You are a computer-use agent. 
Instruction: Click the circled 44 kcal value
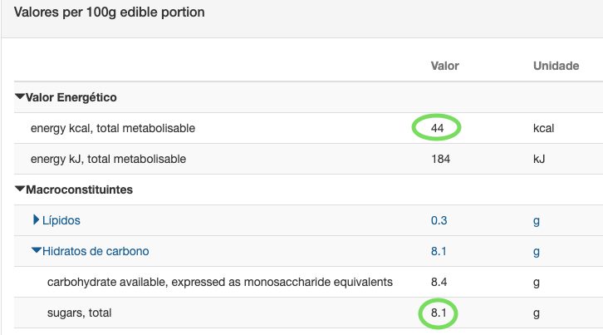coord(437,128)
